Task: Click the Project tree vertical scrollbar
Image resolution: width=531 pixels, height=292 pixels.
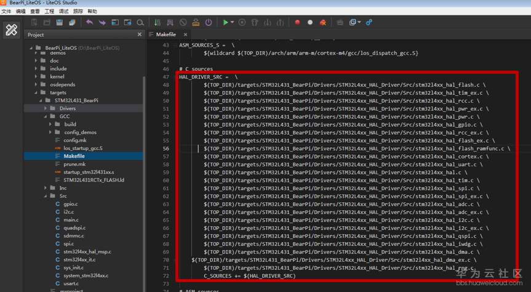Action: [144, 183]
